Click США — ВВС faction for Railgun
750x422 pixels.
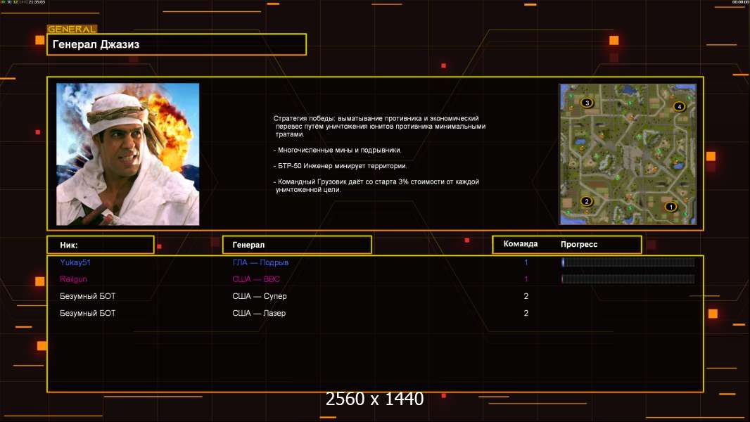[256, 279]
